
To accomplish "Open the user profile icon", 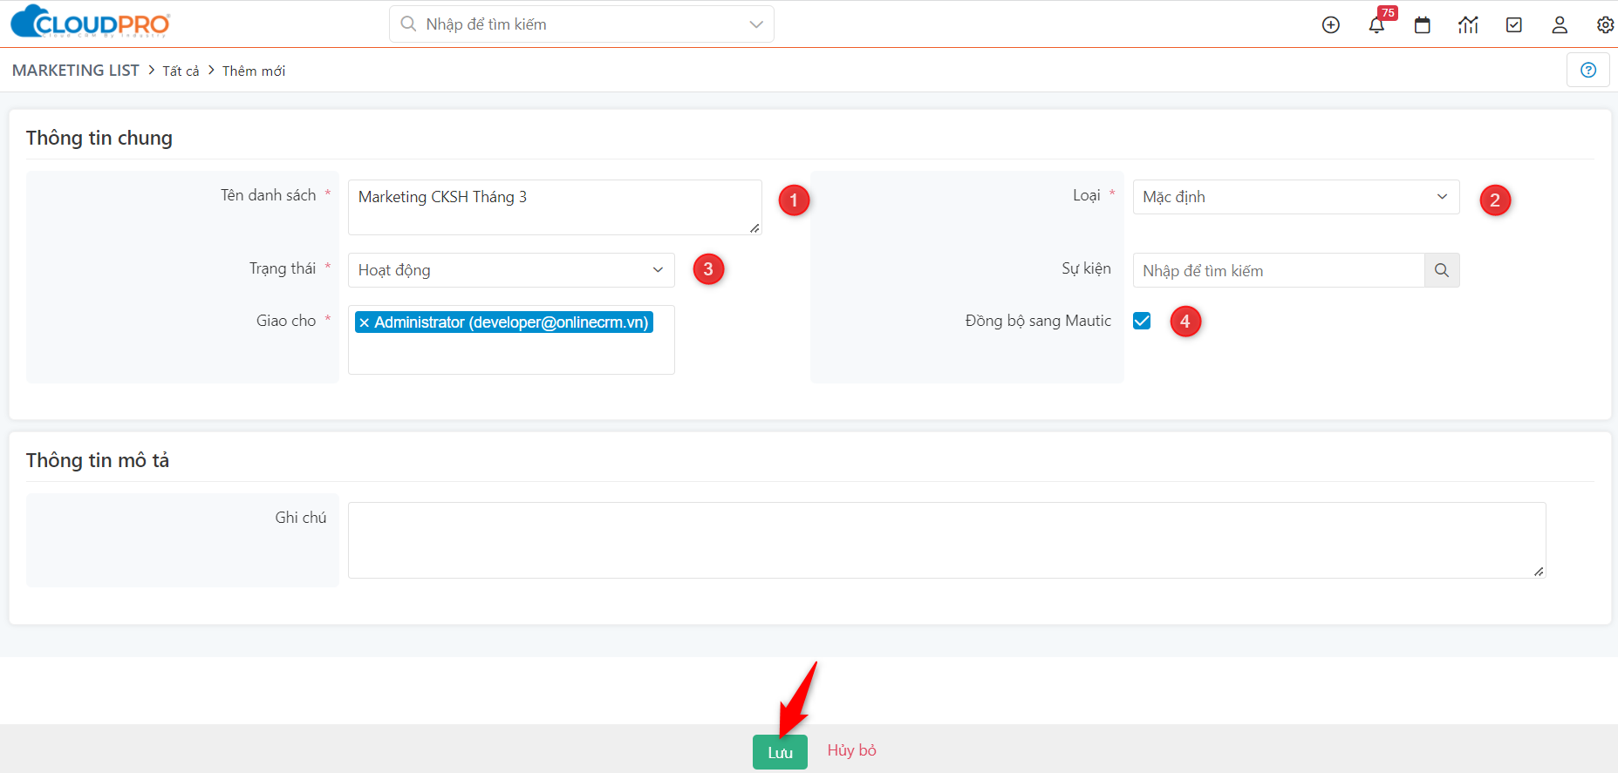I will tap(1560, 24).
